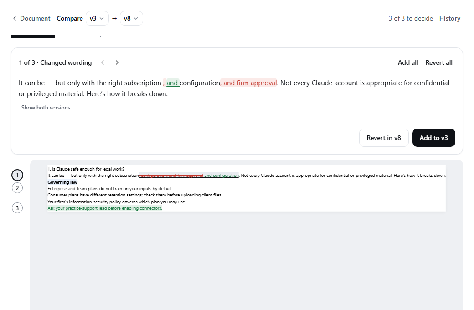Click Revert in v8 button
Screen dimensions: 474x310
384,138
